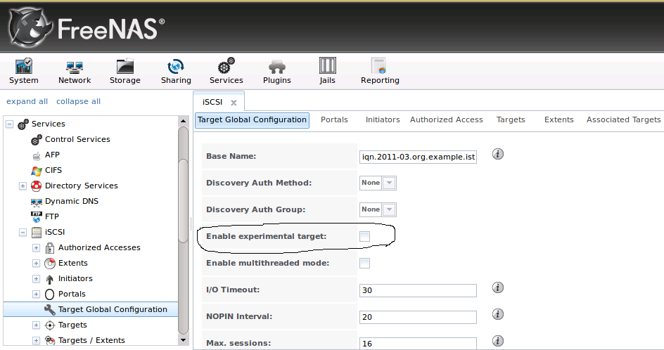This screenshot has width=664, height=350.
Task: Enable experimental target checkbox
Action: 364,237
